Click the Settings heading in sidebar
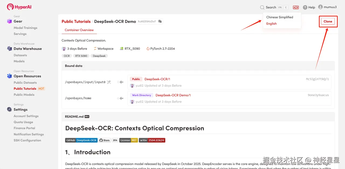 (x=20, y=109)
